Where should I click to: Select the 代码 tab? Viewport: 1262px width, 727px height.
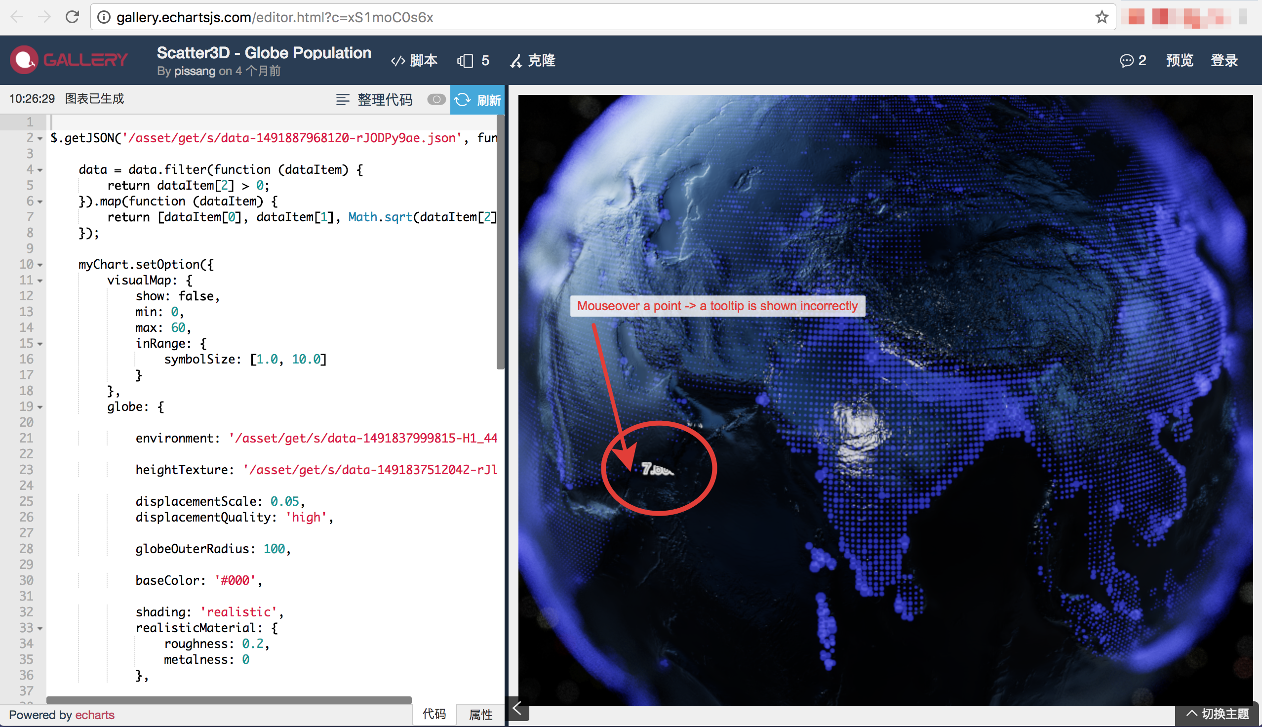point(434,714)
